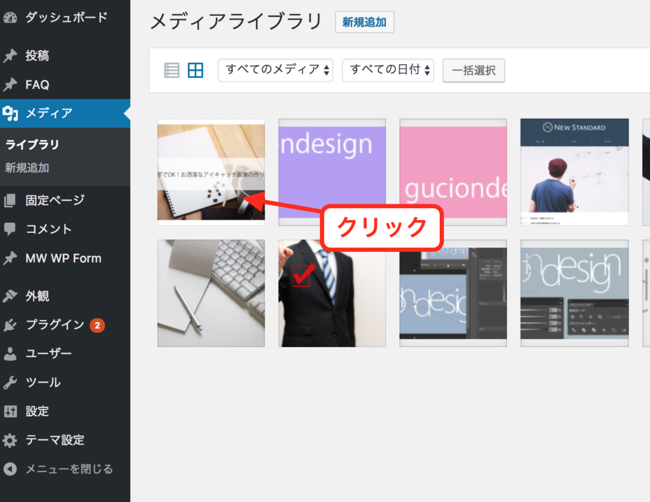
Task: Click the gear icon beside テーマ設定
Action: tap(10, 440)
